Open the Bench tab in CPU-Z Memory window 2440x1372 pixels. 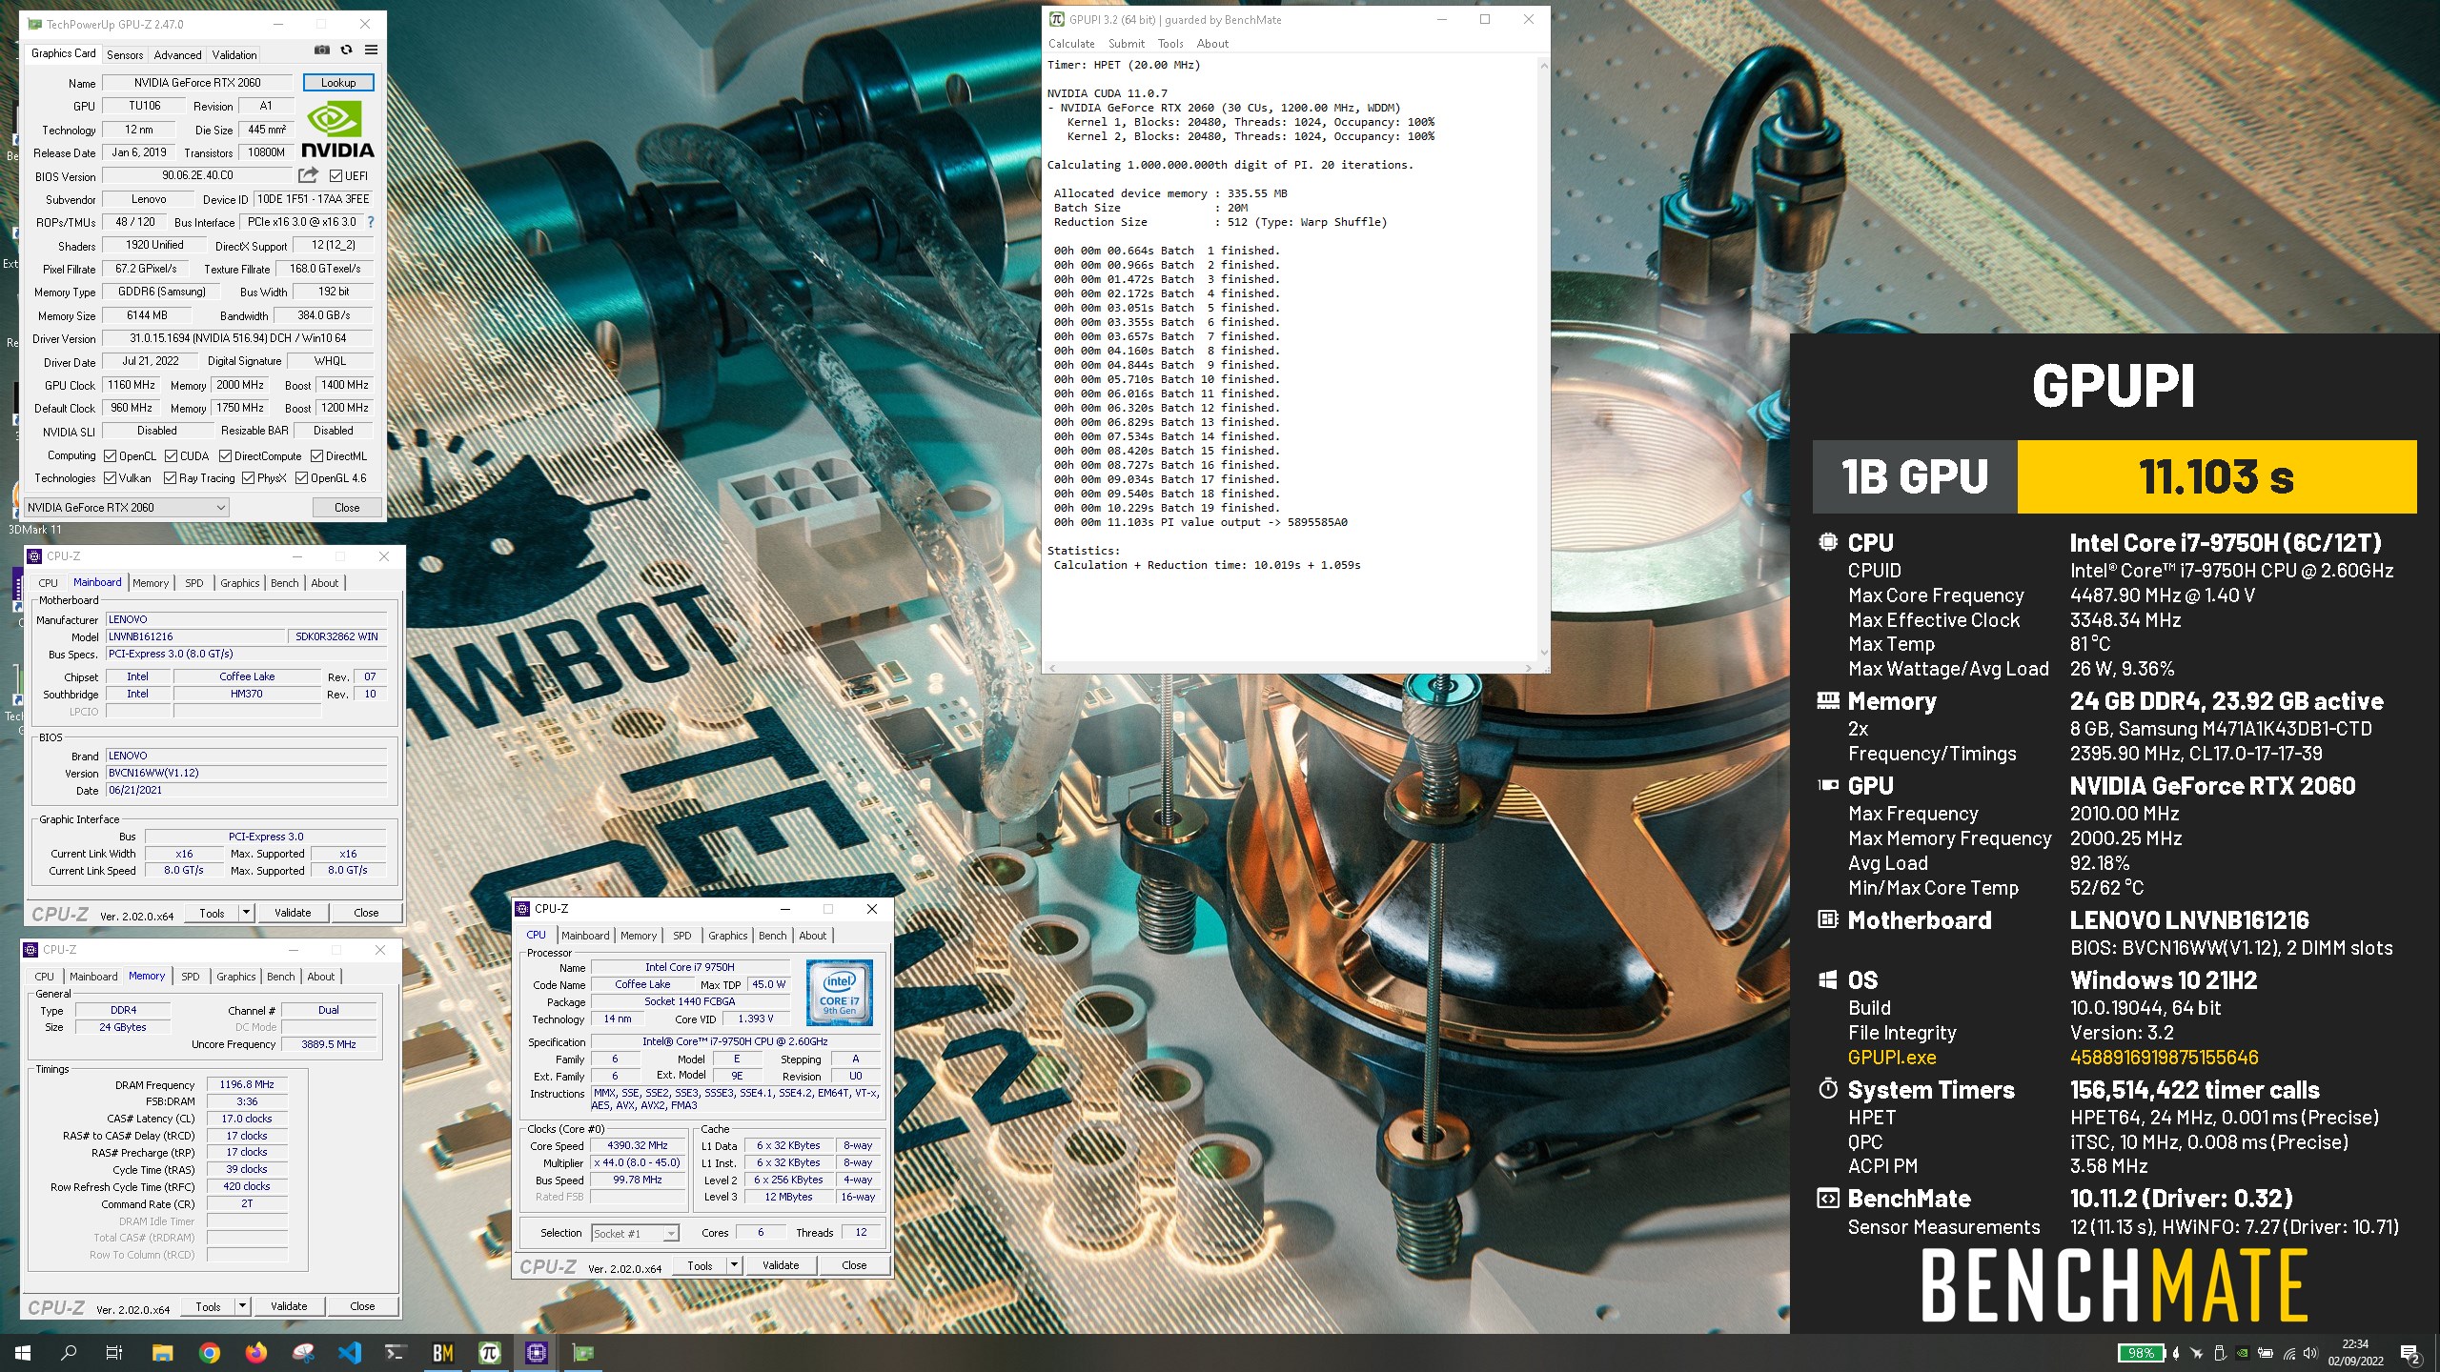[x=280, y=977]
